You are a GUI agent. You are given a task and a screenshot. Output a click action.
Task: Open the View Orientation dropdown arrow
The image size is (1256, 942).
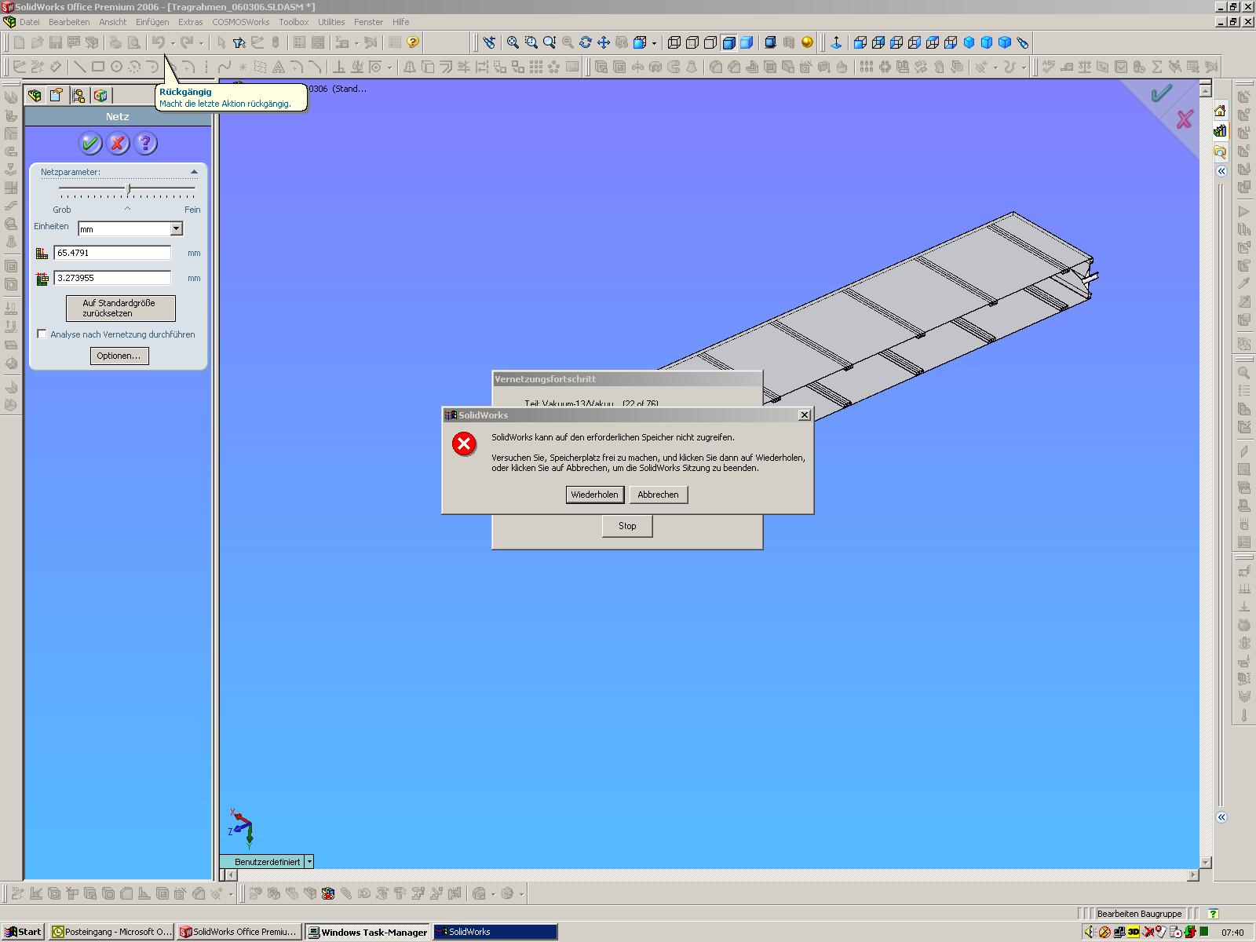(x=654, y=42)
